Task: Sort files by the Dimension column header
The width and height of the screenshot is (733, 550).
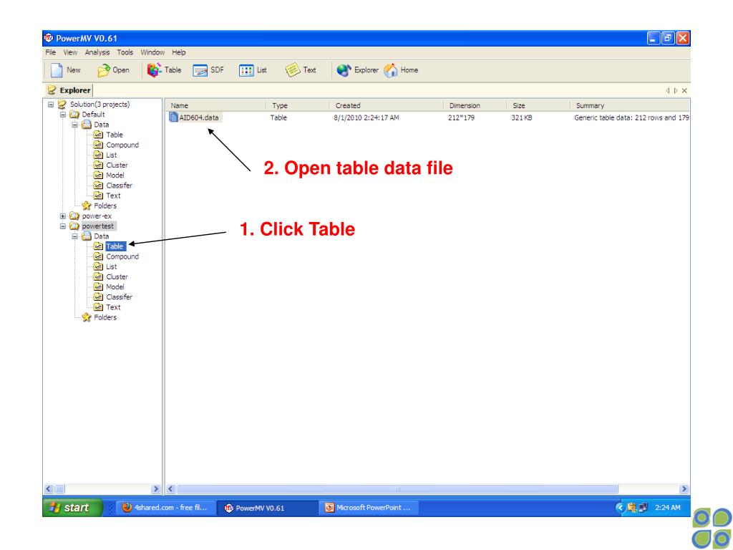Action: [x=475, y=106]
